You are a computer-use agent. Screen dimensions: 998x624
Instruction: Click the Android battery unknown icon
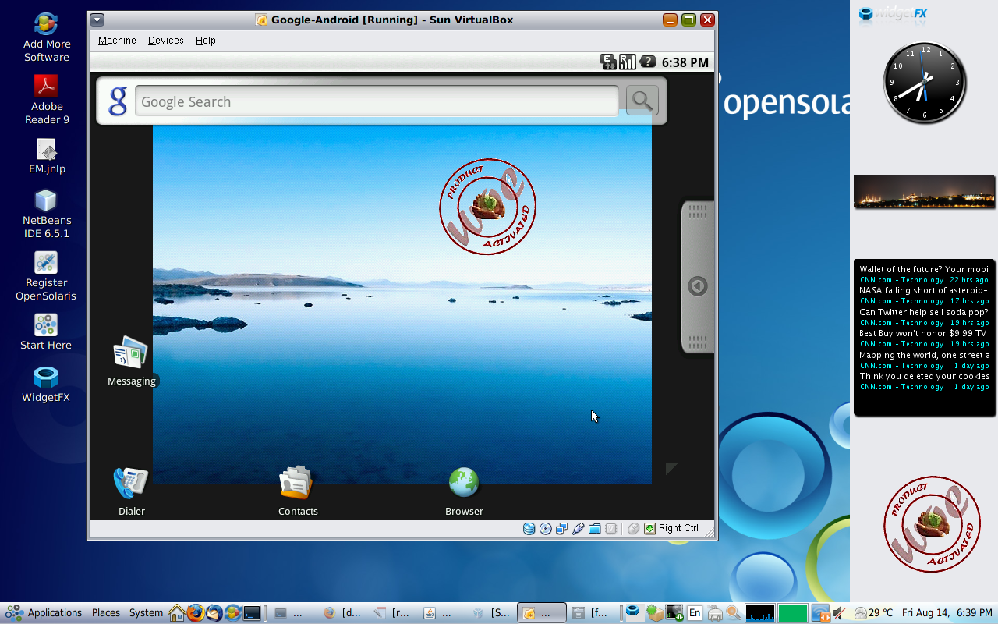[648, 62]
